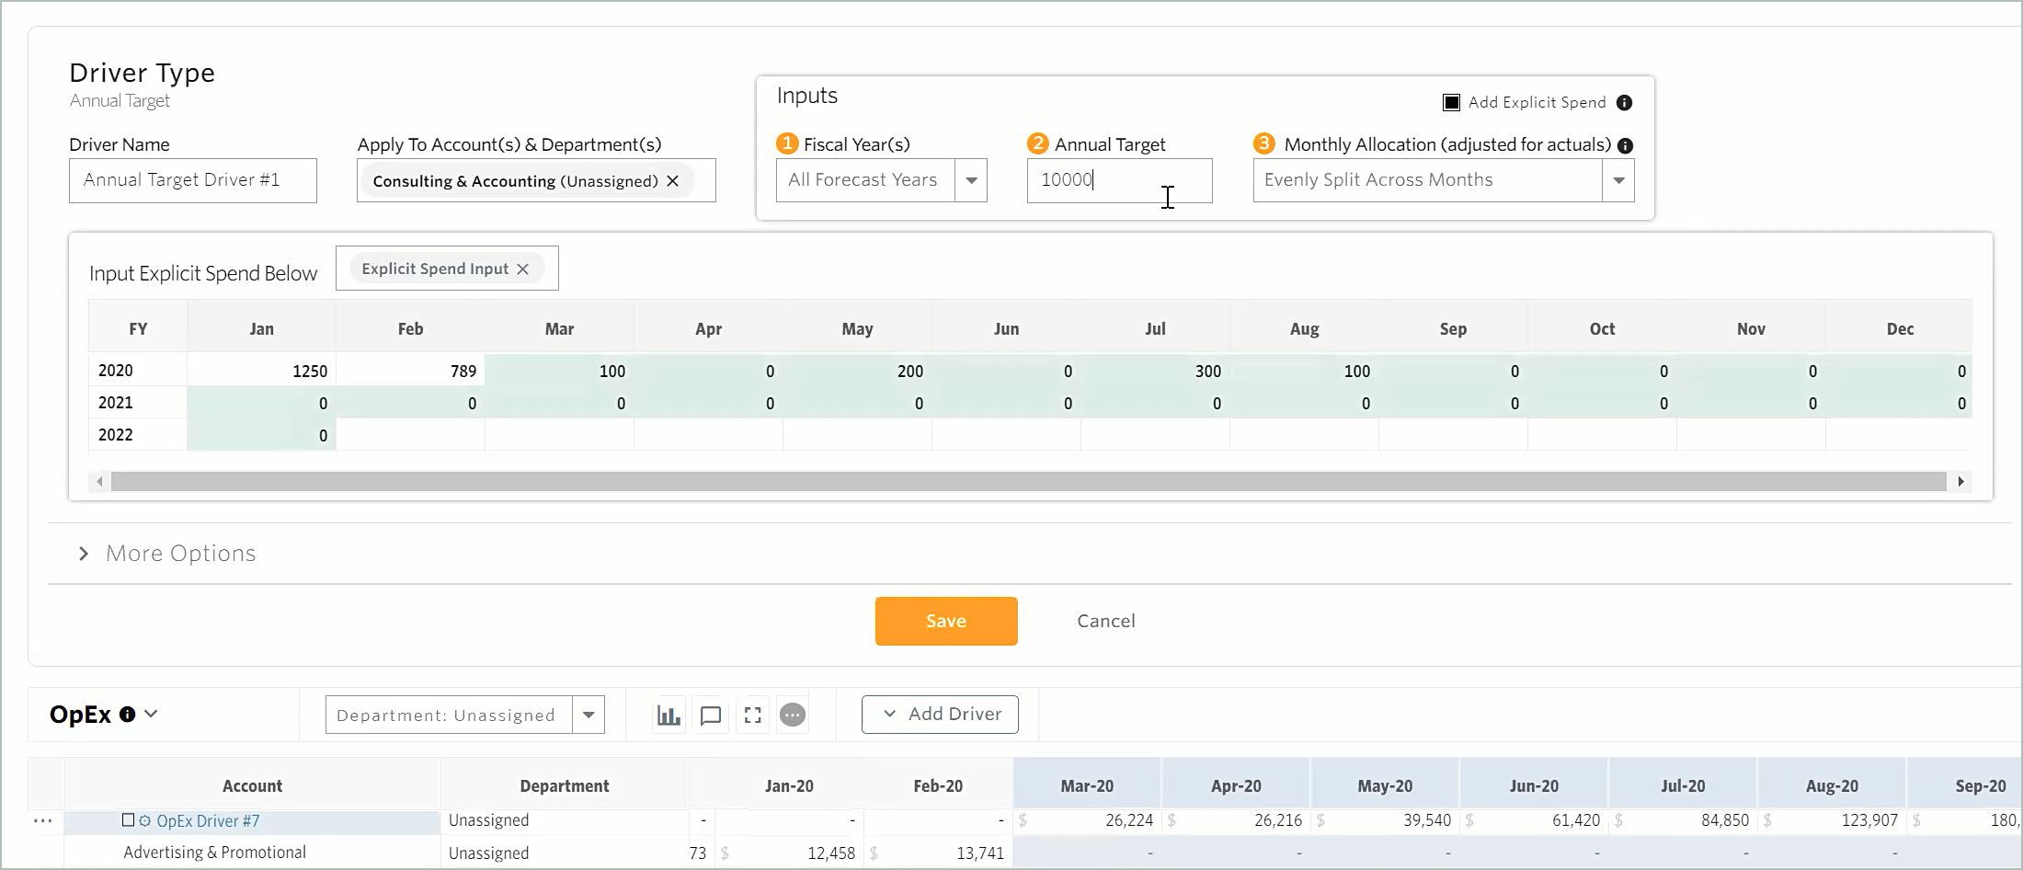Click gear icon next to OpEx Driver #7

click(145, 820)
